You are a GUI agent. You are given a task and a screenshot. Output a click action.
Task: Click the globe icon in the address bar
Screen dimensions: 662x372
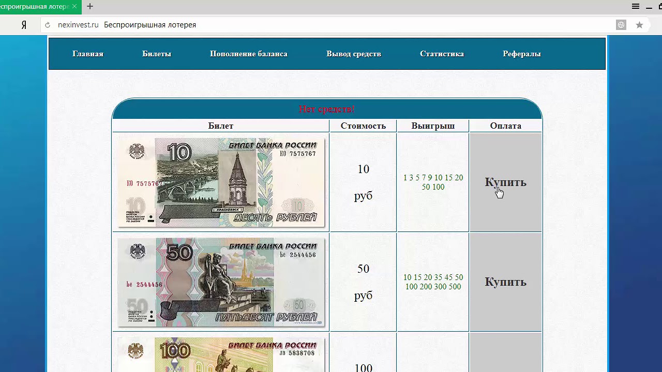click(x=621, y=25)
